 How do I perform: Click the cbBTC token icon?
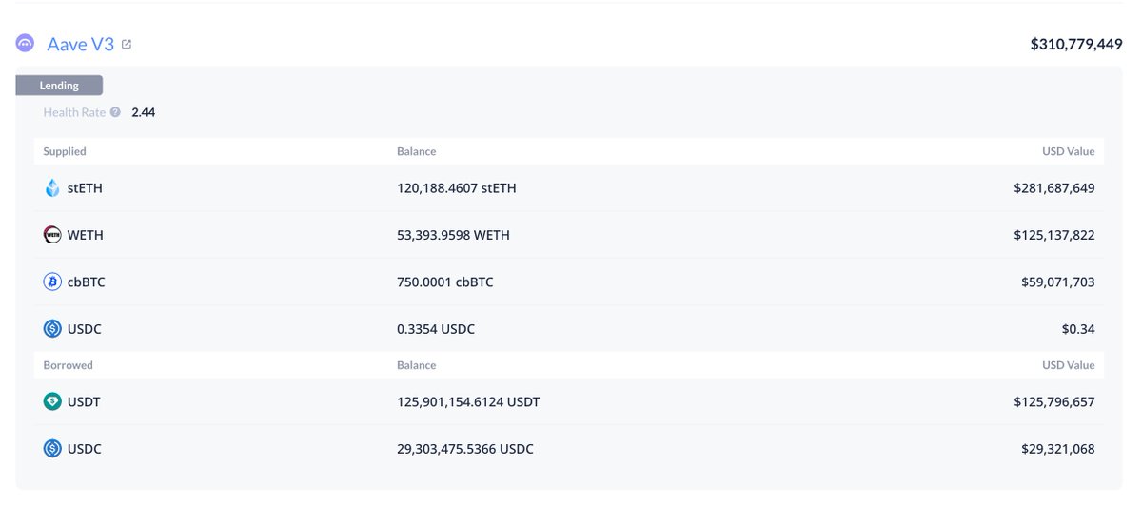(52, 282)
